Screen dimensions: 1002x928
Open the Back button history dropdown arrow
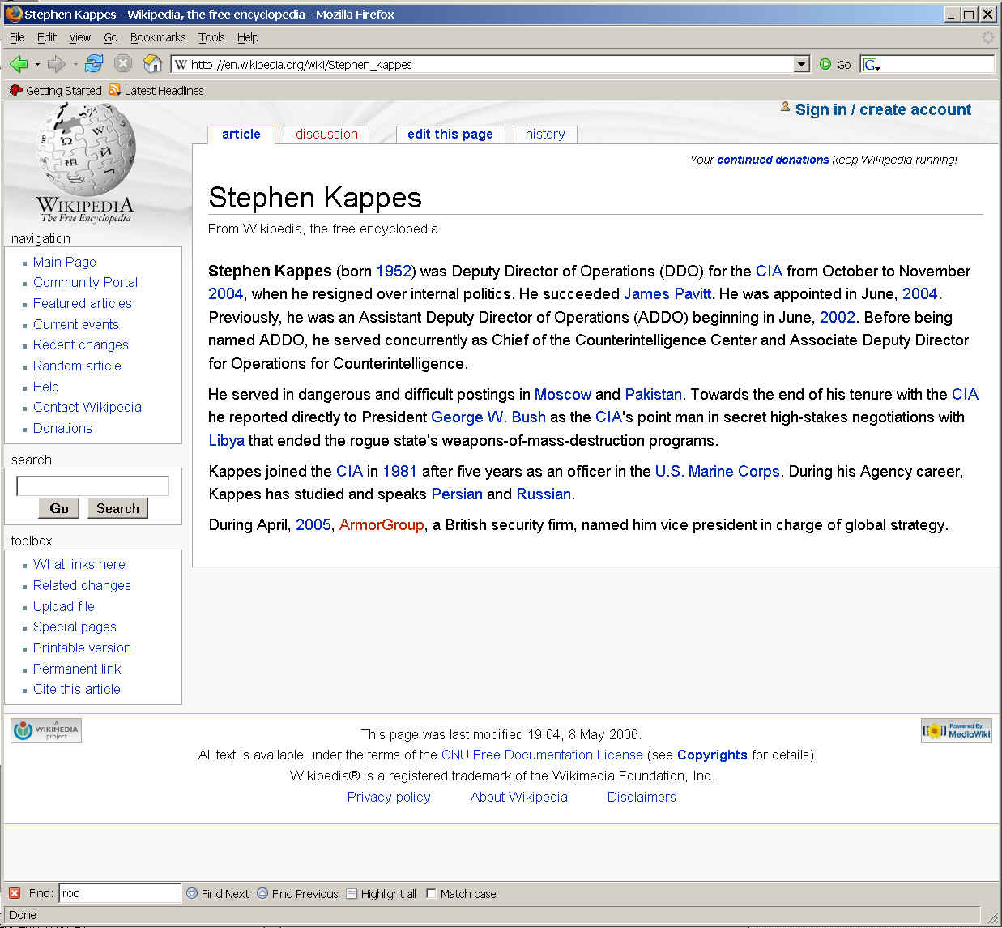37,64
